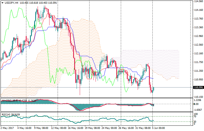The image size is (204, 131).
Task: Click the current price label 110.591
Action: [x=198, y=88]
